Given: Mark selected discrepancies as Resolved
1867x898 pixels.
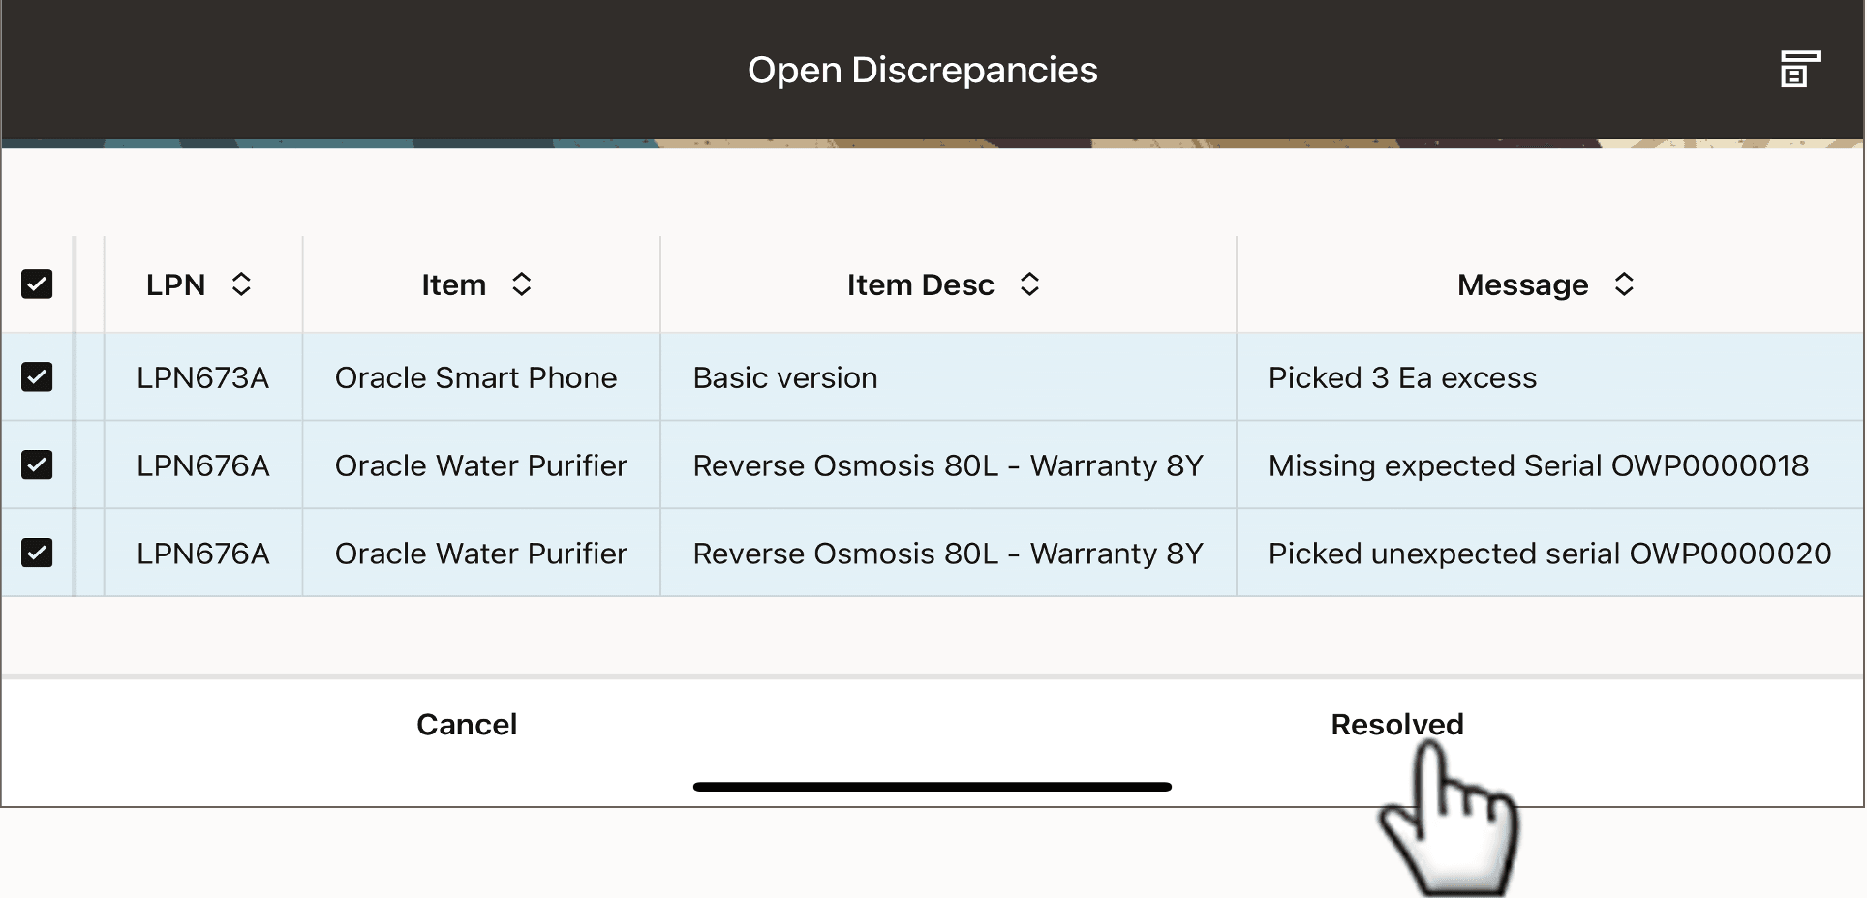Looking at the screenshot, I should (1396, 724).
